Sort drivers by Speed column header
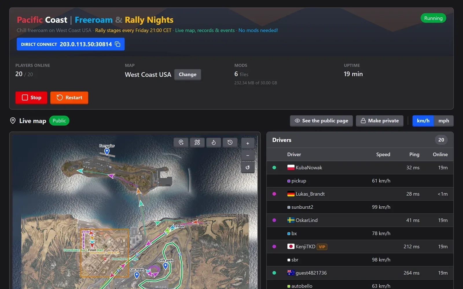Viewport: 463px width, 289px height. tap(383, 155)
